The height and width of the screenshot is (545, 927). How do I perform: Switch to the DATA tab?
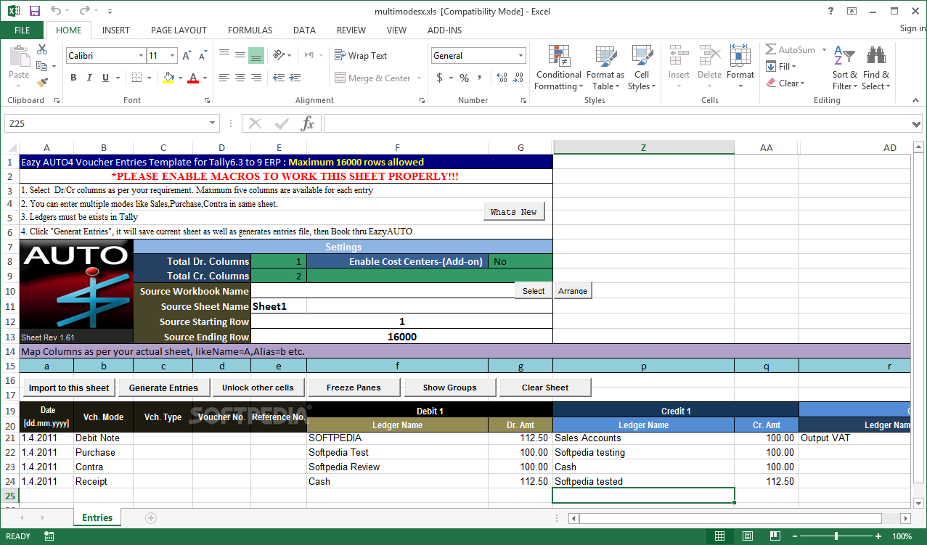[304, 30]
